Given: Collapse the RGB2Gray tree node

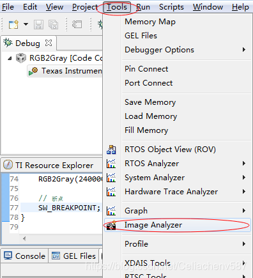Looking at the screenshot, I should pyautogui.click(x=10, y=58).
